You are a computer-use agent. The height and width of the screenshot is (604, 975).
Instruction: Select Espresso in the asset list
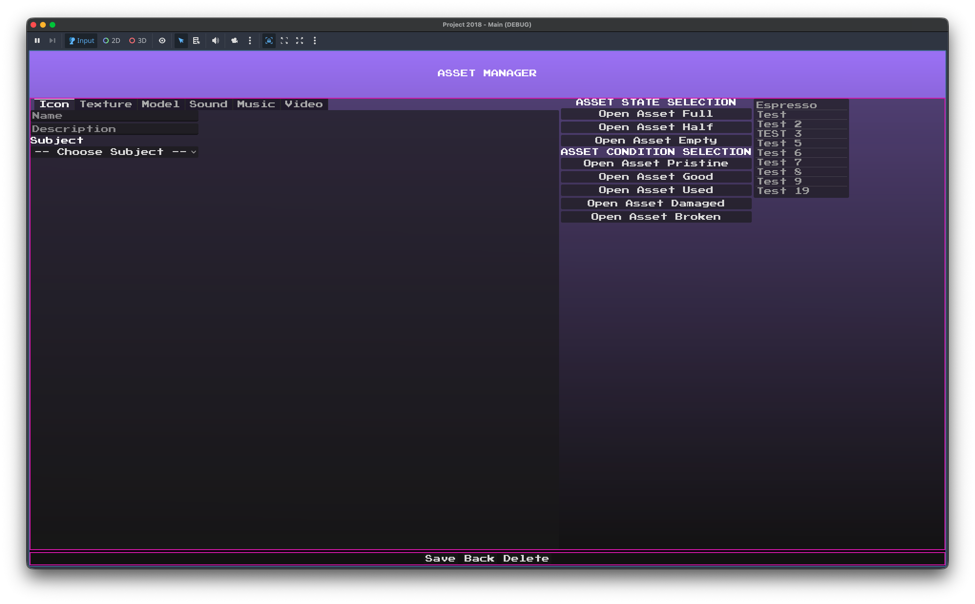coord(787,105)
